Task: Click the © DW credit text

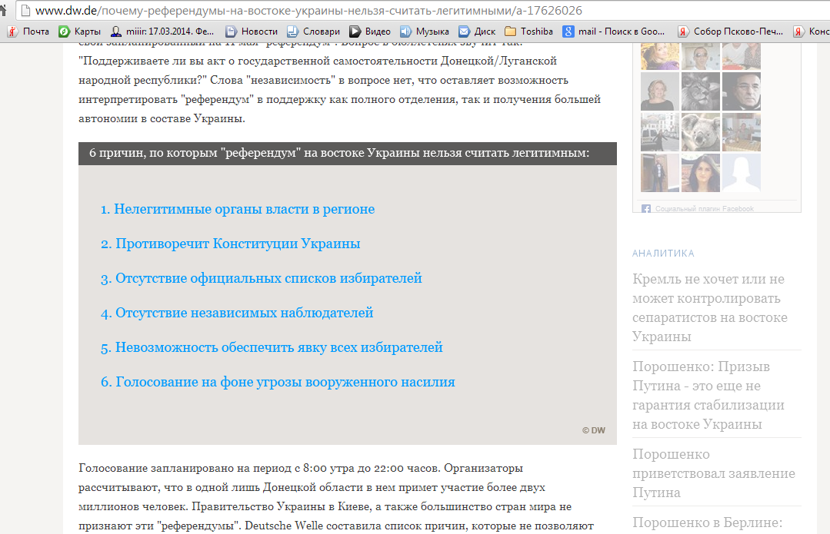Action: pyautogui.click(x=593, y=430)
